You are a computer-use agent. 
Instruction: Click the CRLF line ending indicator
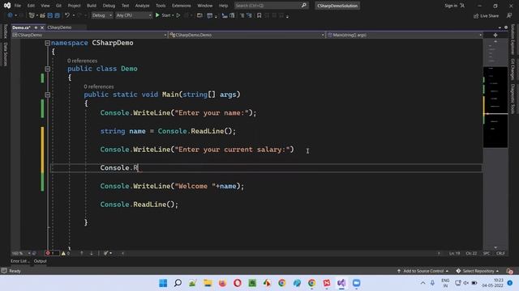coord(500,253)
